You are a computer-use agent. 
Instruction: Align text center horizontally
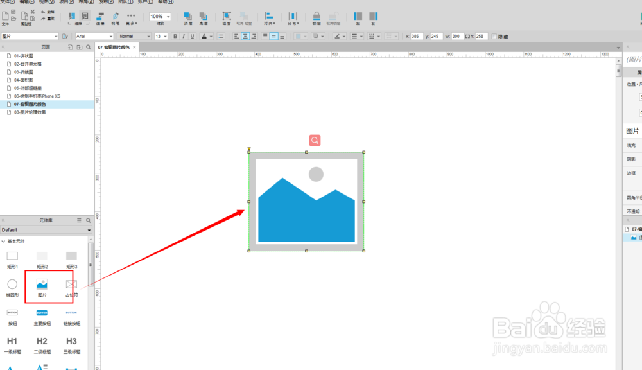point(245,36)
